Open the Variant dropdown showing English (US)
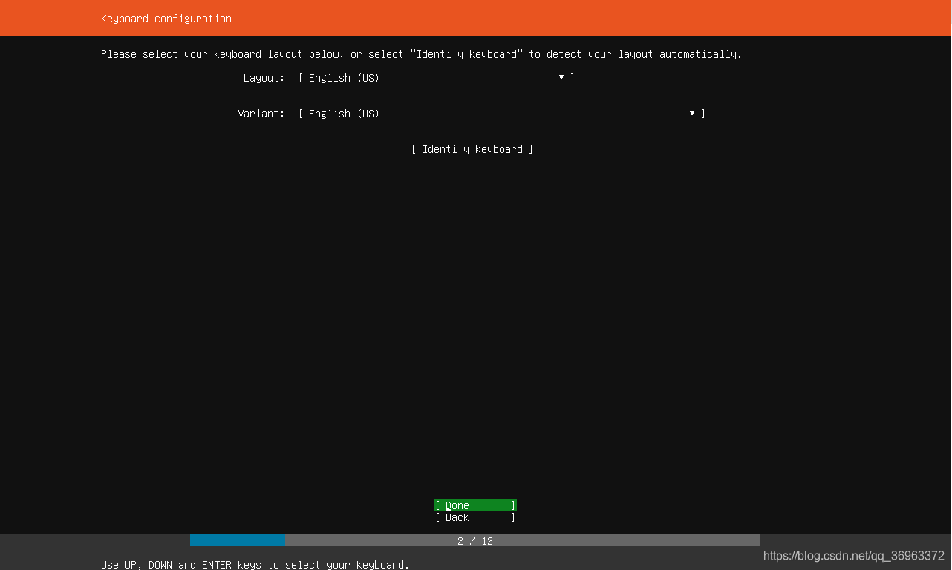952x570 pixels. pyautogui.click(x=501, y=114)
